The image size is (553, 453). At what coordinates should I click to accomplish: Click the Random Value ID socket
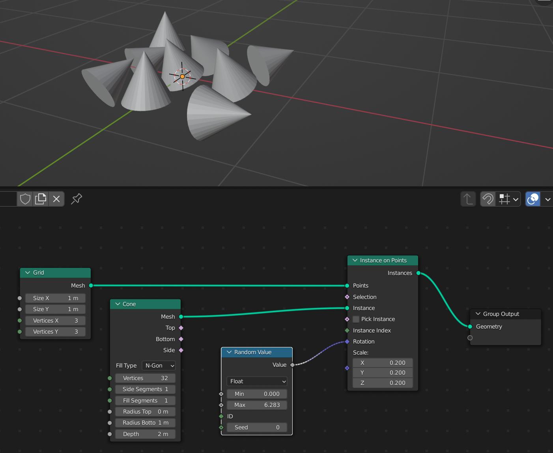pyautogui.click(x=221, y=416)
